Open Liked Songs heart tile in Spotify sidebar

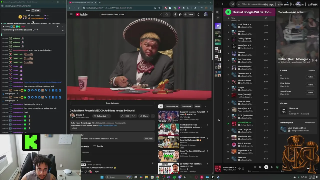[218, 26]
